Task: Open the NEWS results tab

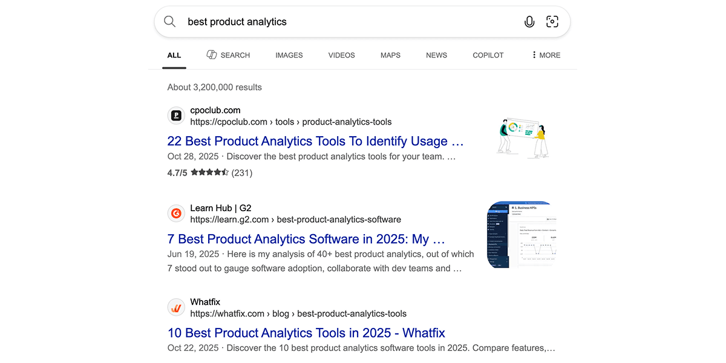Action: click(436, 55)
